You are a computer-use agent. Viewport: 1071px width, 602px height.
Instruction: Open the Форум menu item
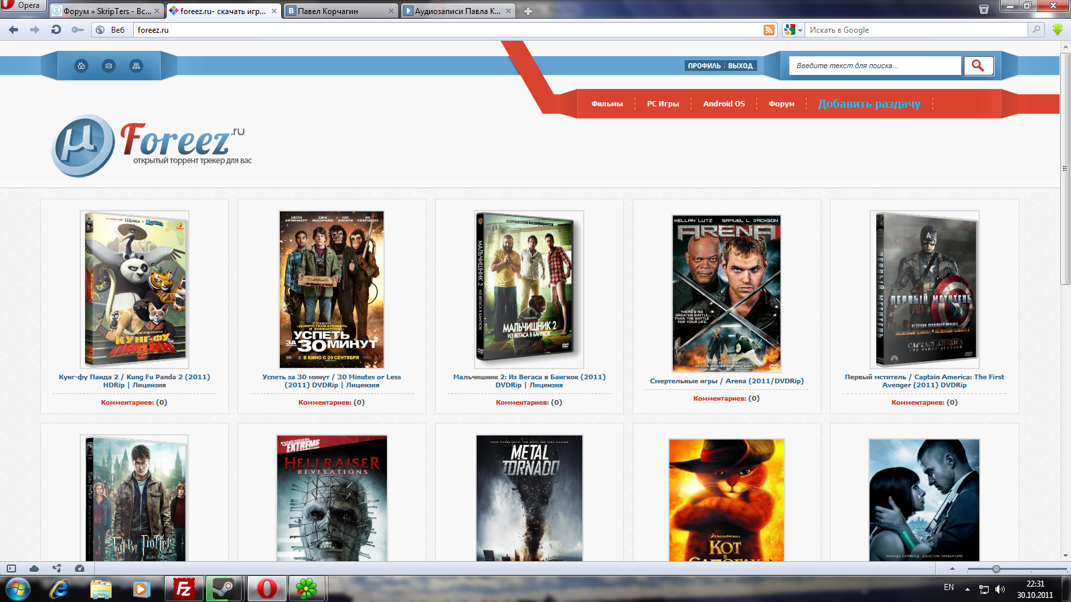(781, 104)
